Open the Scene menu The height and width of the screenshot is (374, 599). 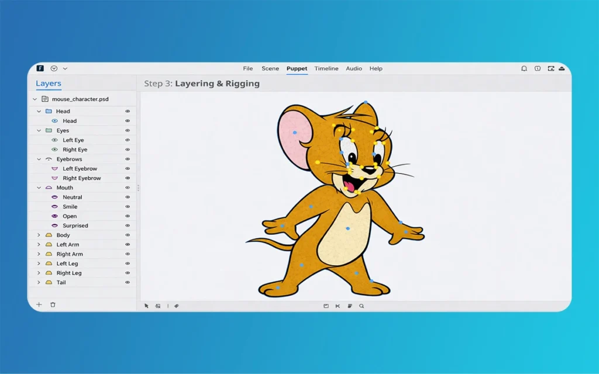pyautogui.click(x=270, y=68)
